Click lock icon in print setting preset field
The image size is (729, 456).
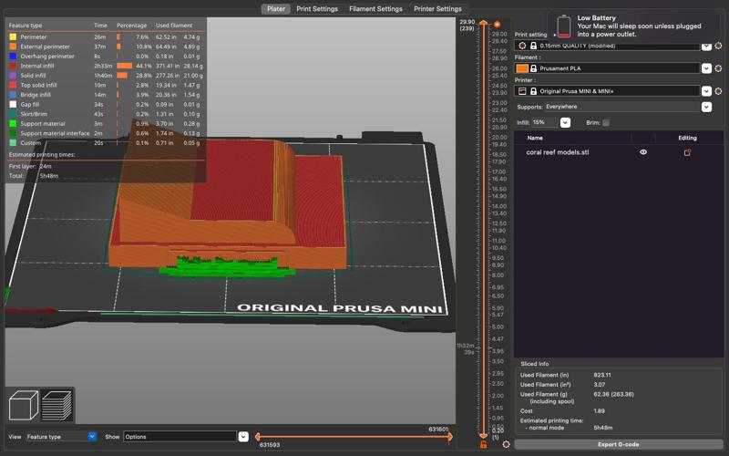(x=533, y=46)
